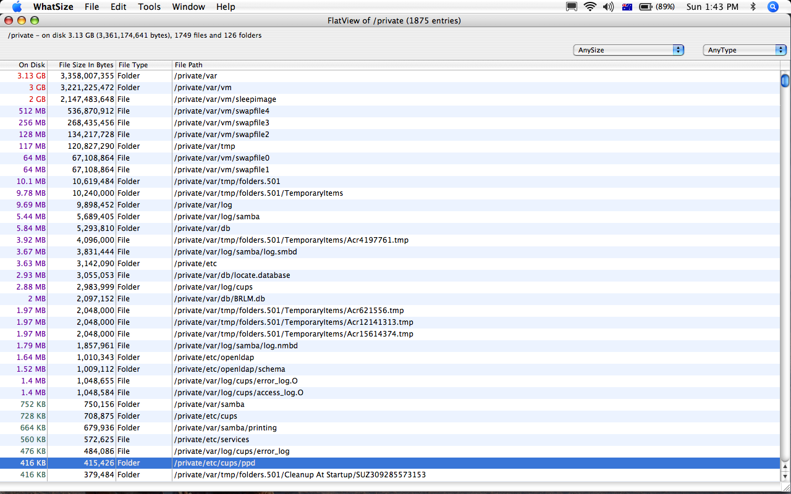Select the /private/var/log/samba row
This screenshot has width=791, height=494.
click(x=390, y=217)
